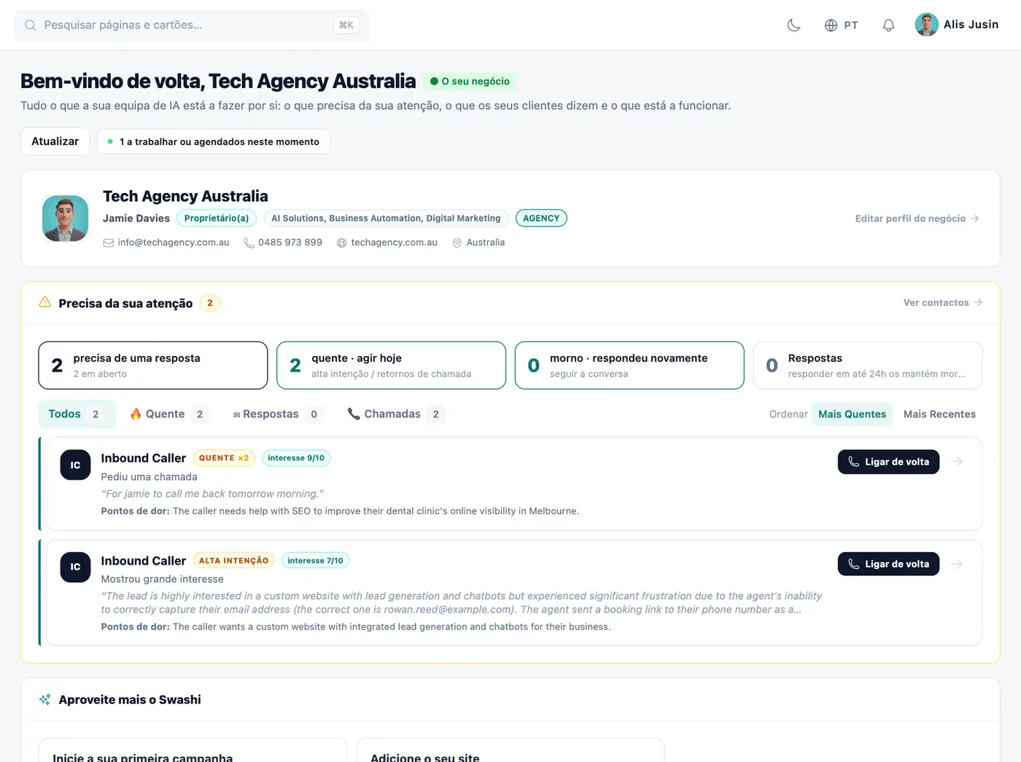The height and width of the screenshot is (762, 1021).
Task: Click the AI Solutions, Business Automation tag
Action: click(x=386, y=219)
